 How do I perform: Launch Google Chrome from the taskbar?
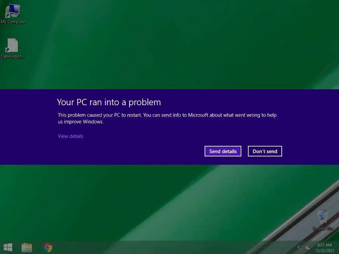[48, 247]
